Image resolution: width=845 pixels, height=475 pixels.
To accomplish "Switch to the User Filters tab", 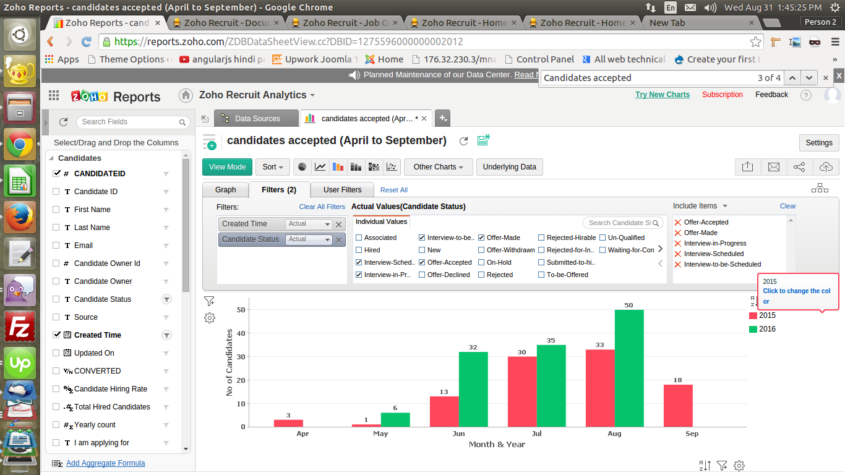I will [x=342, y=190].
